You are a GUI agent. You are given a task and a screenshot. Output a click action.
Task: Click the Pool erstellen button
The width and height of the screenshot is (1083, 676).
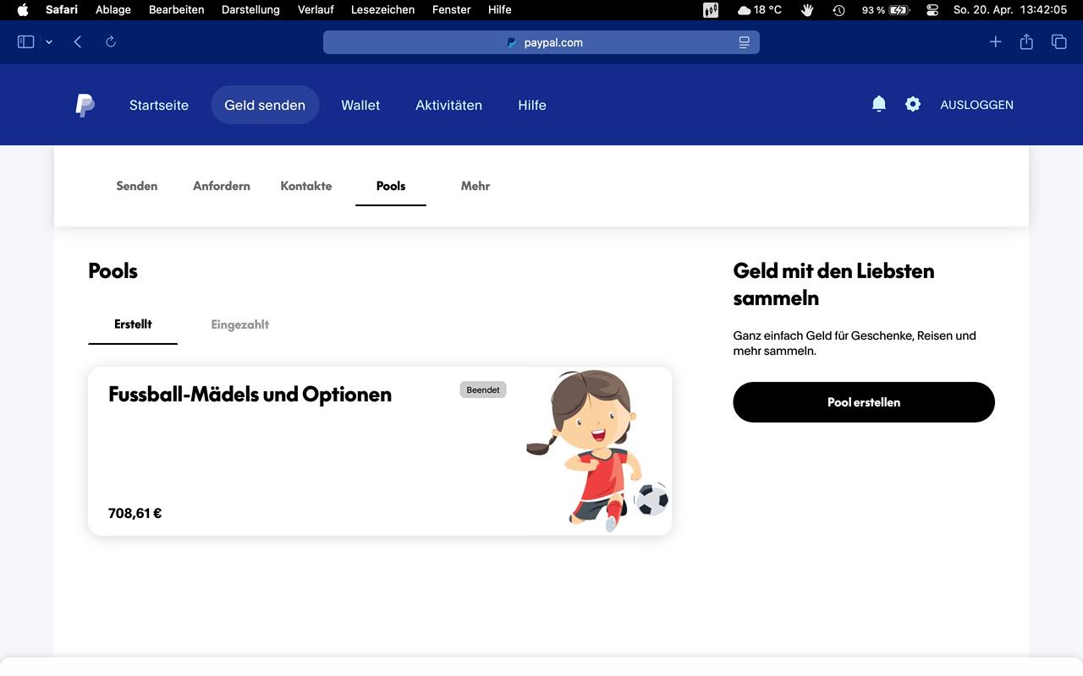click(863, 402)
